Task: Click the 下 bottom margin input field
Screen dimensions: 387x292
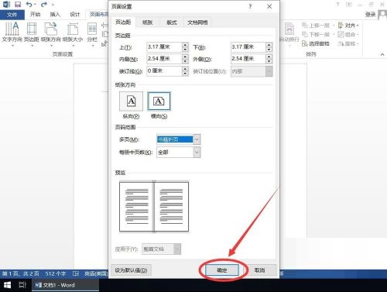Action: click(248, 47)
